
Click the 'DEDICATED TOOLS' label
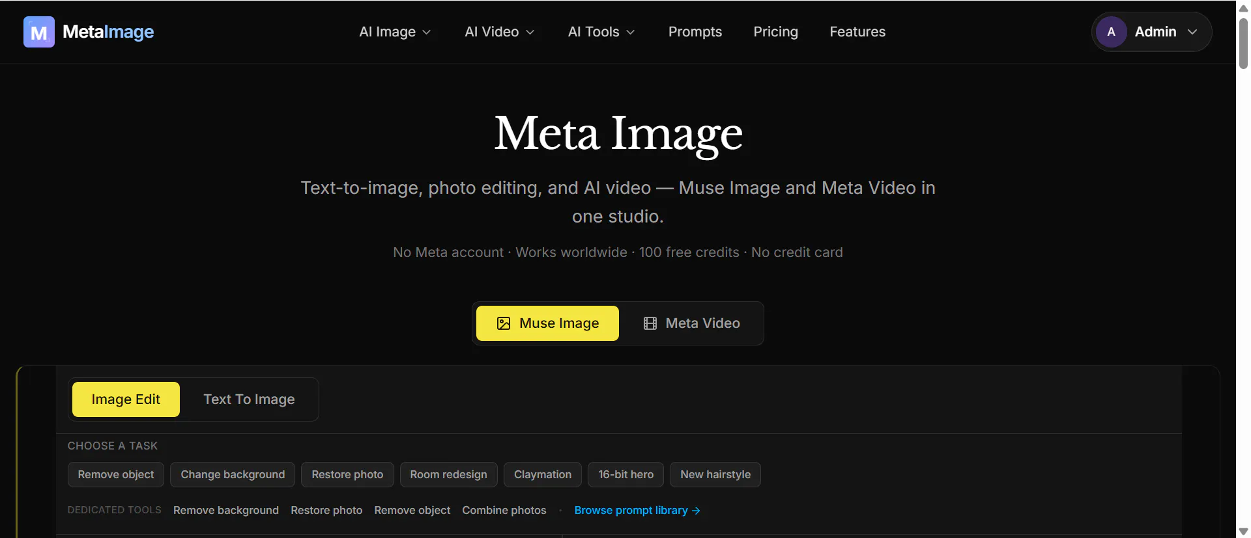point(115,510)
